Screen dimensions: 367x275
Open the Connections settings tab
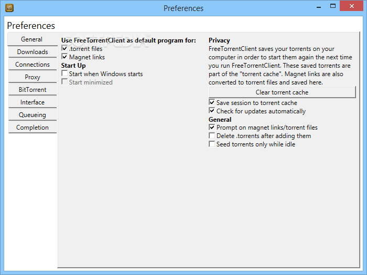(x=33, y=65)
